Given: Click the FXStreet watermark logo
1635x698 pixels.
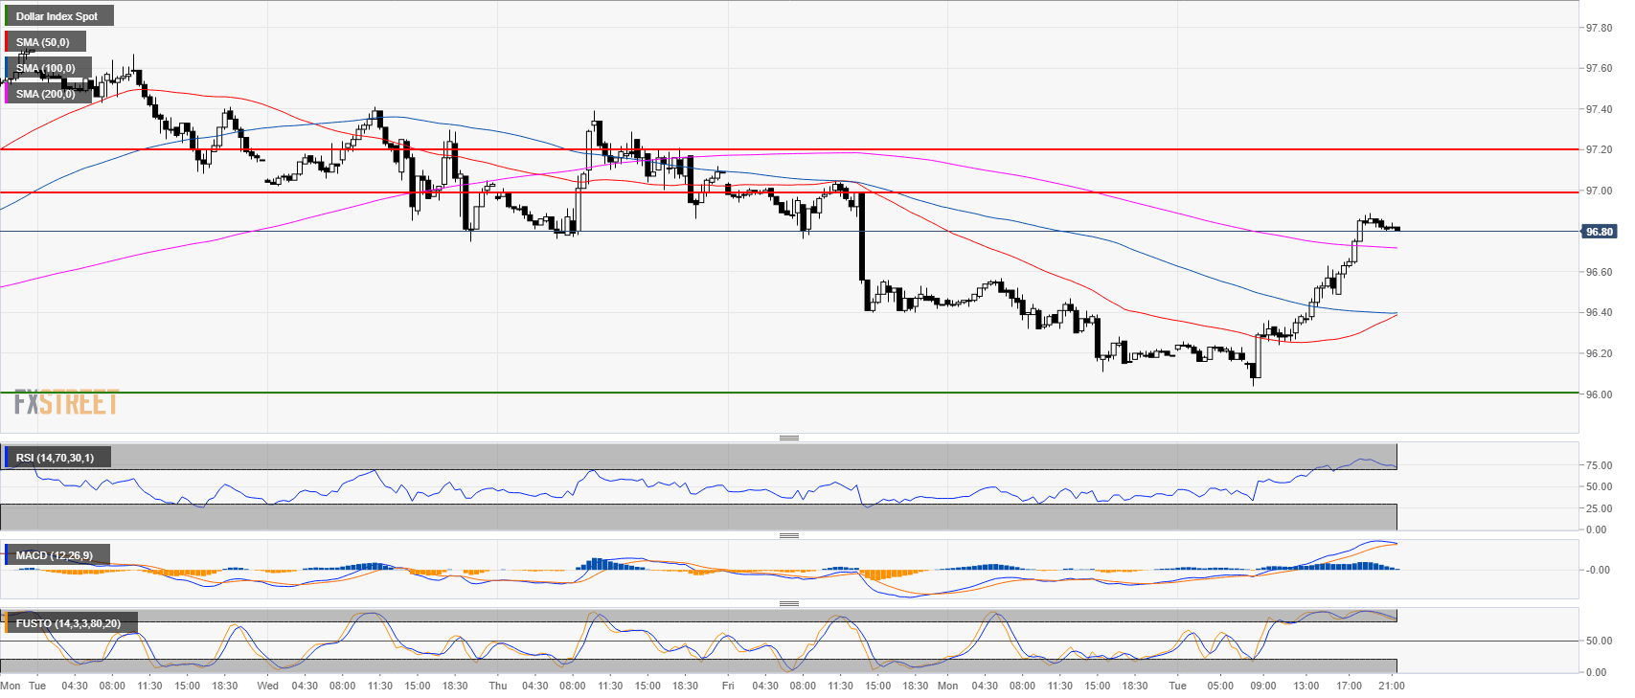Looking at the screenshot, I should pyautogui.click(x=66, y=403).
